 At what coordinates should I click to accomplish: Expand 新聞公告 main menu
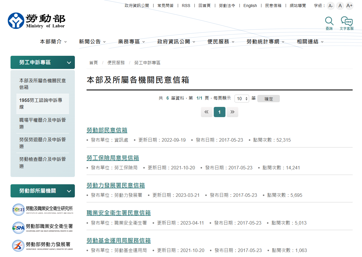click(92, 42)
